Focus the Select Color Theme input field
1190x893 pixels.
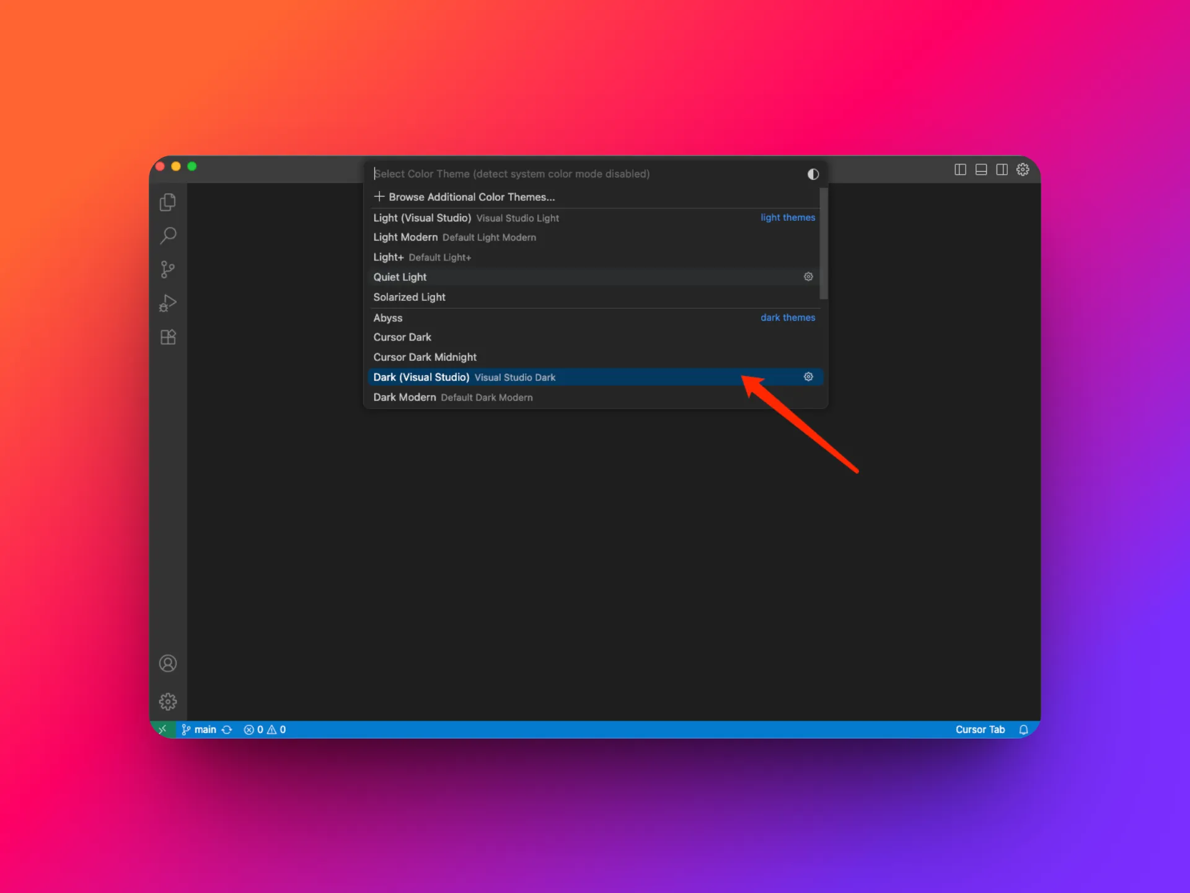pyautogui.click(x=586, y=174)
